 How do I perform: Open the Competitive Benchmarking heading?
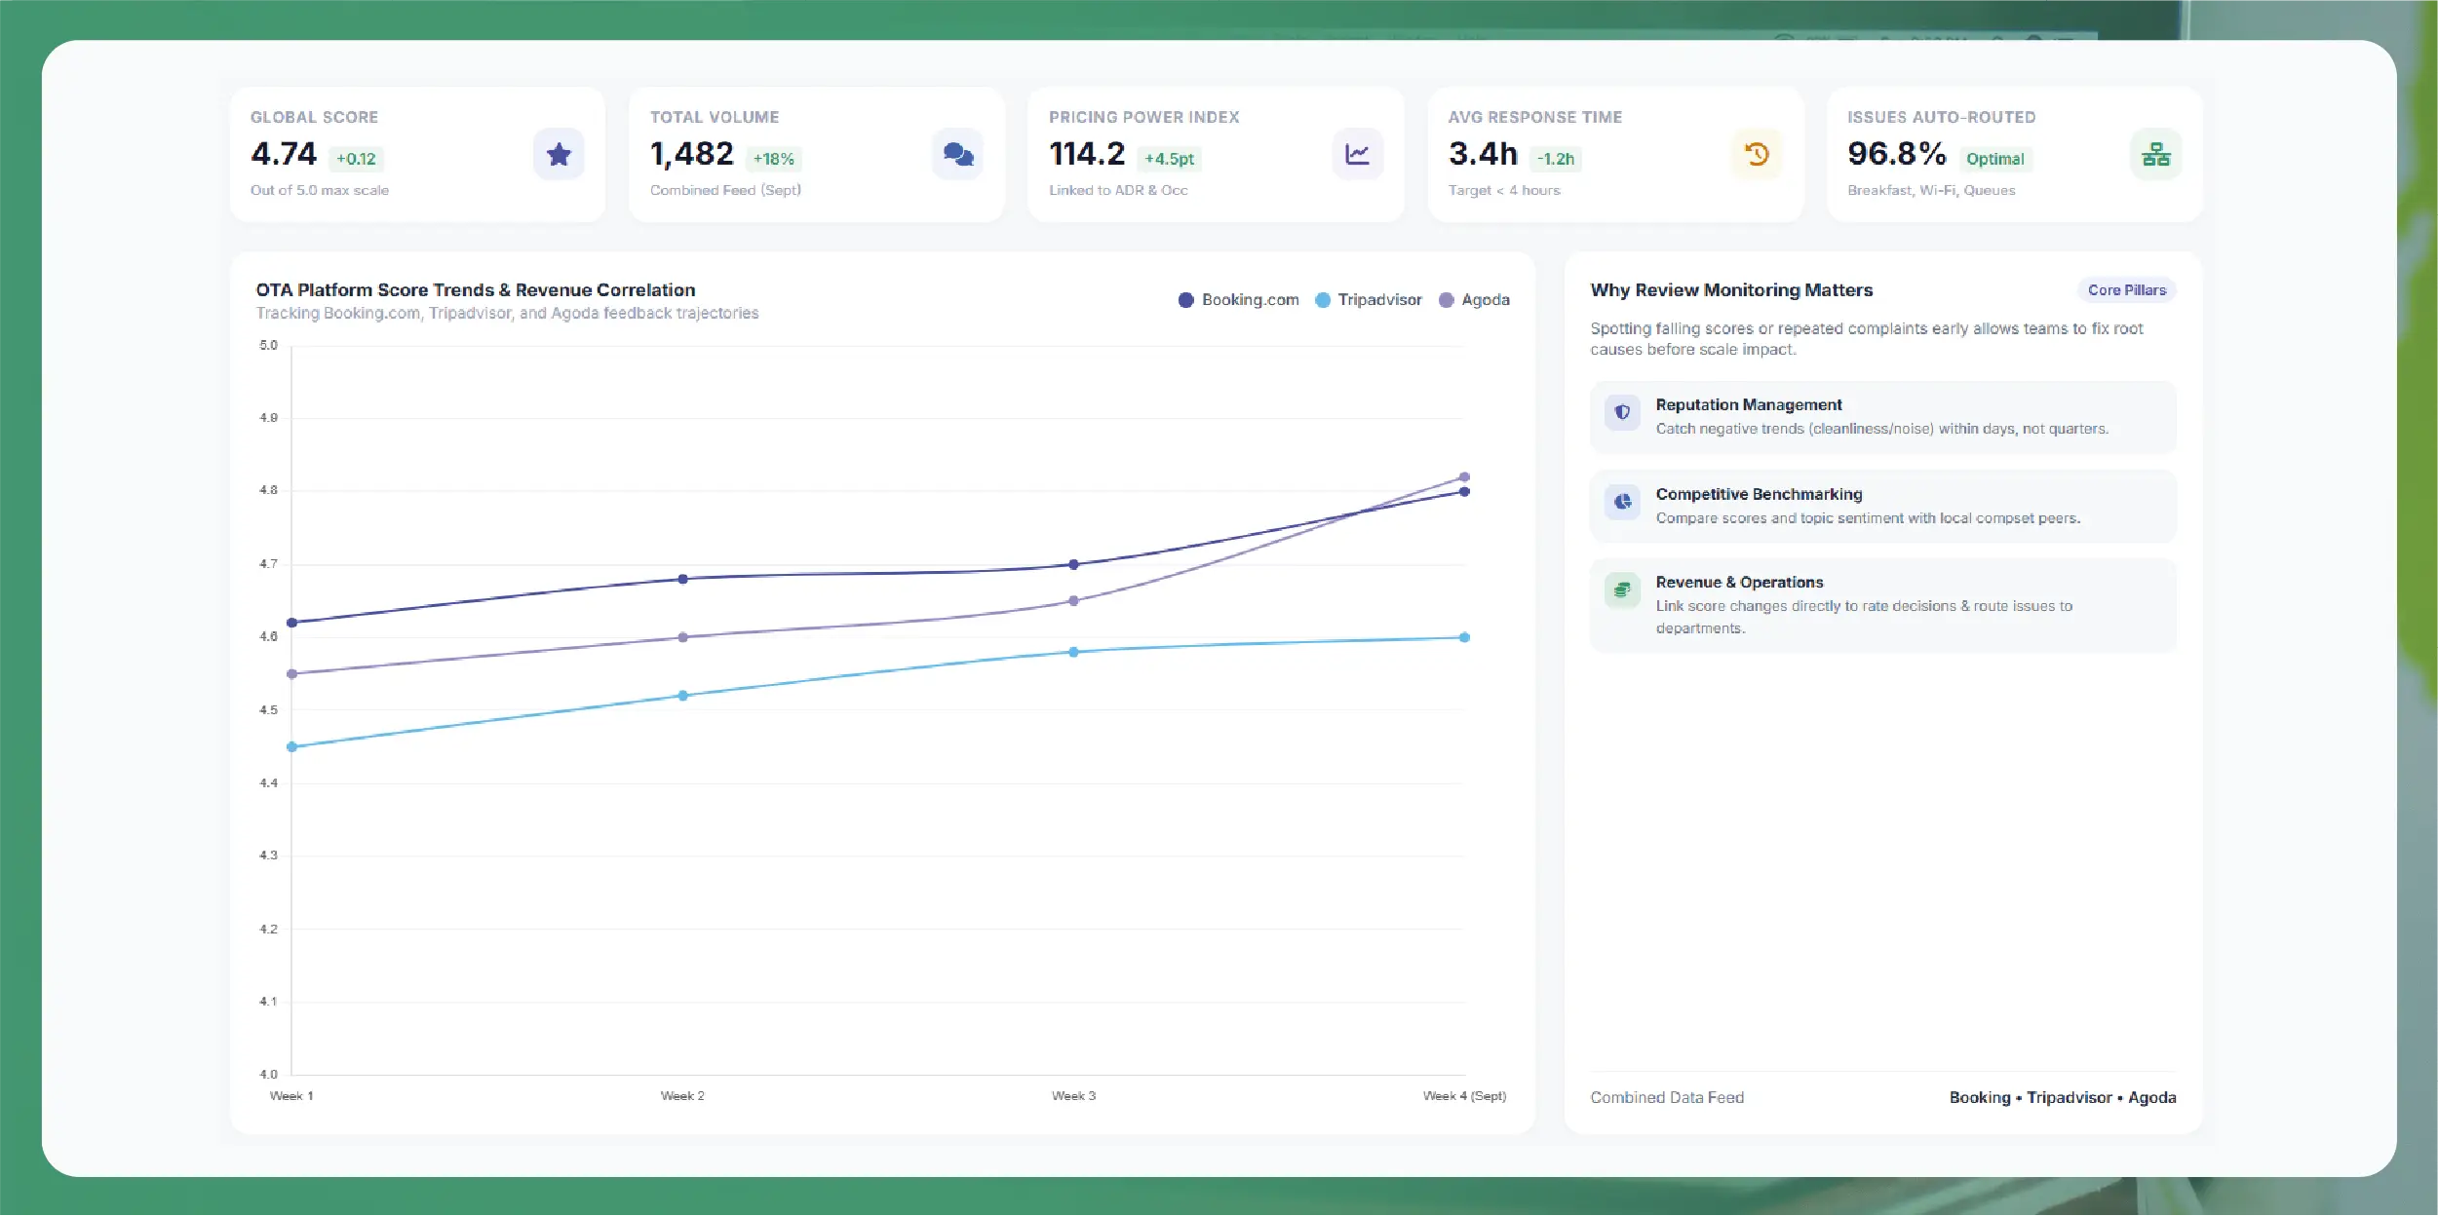click(x=1759, y=494)
